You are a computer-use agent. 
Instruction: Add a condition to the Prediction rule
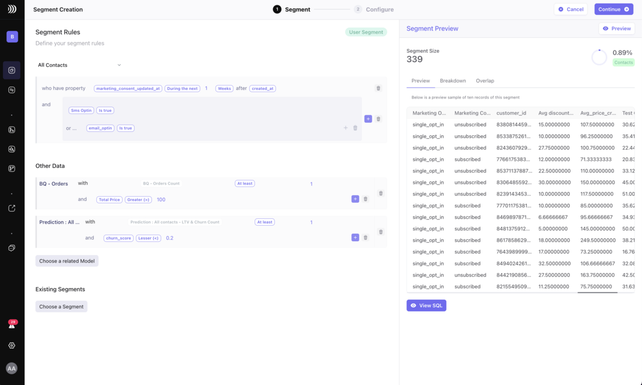355,237
